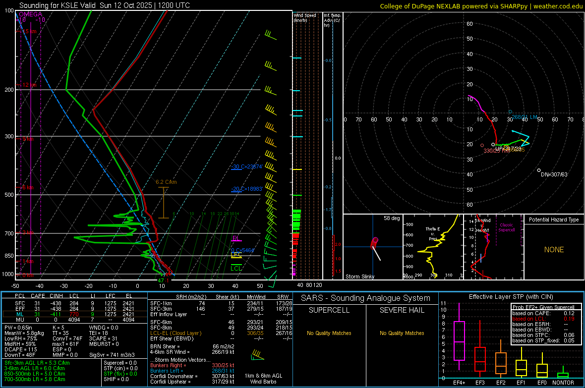This screenshot has height=388, width=585.
Task: Click the OMEGA label on the skew-T
Action: tap(31, 14)
